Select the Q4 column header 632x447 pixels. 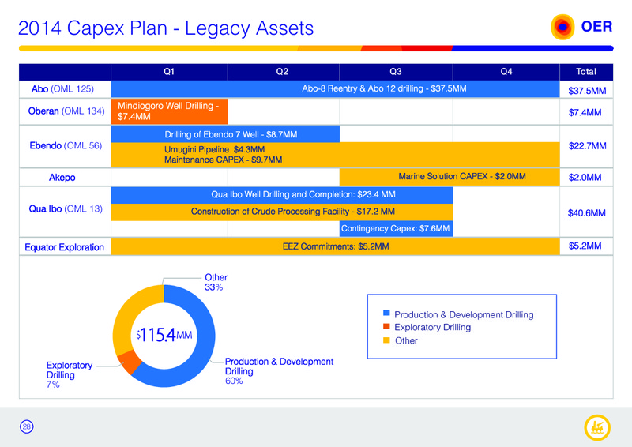[506, 72]
